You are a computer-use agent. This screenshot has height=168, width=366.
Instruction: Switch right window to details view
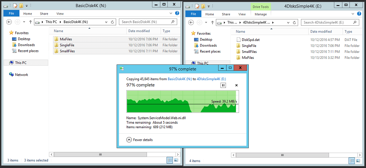point(351,161)
